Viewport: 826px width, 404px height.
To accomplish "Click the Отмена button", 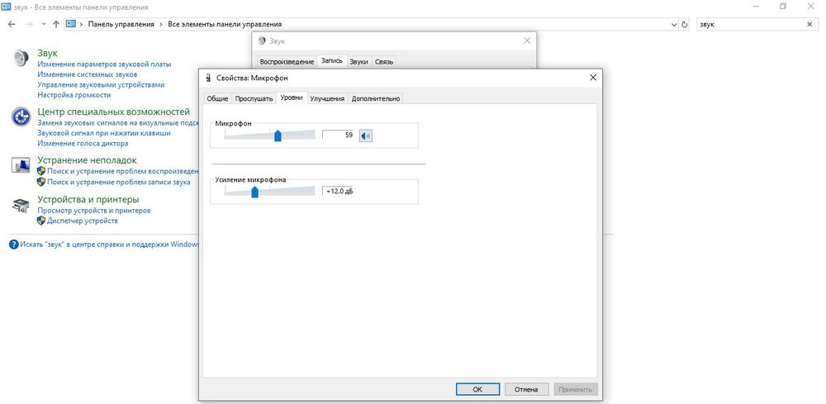I will (x=526, y=389).
